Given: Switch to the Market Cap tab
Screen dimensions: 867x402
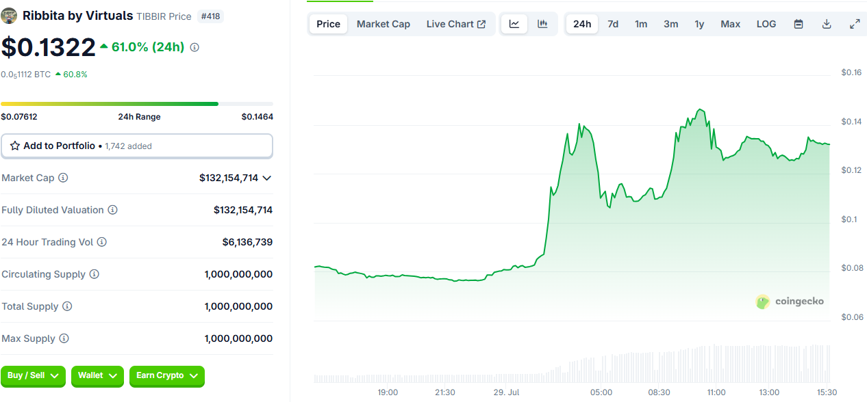Looking at the screenshot, I should (384, 24).
